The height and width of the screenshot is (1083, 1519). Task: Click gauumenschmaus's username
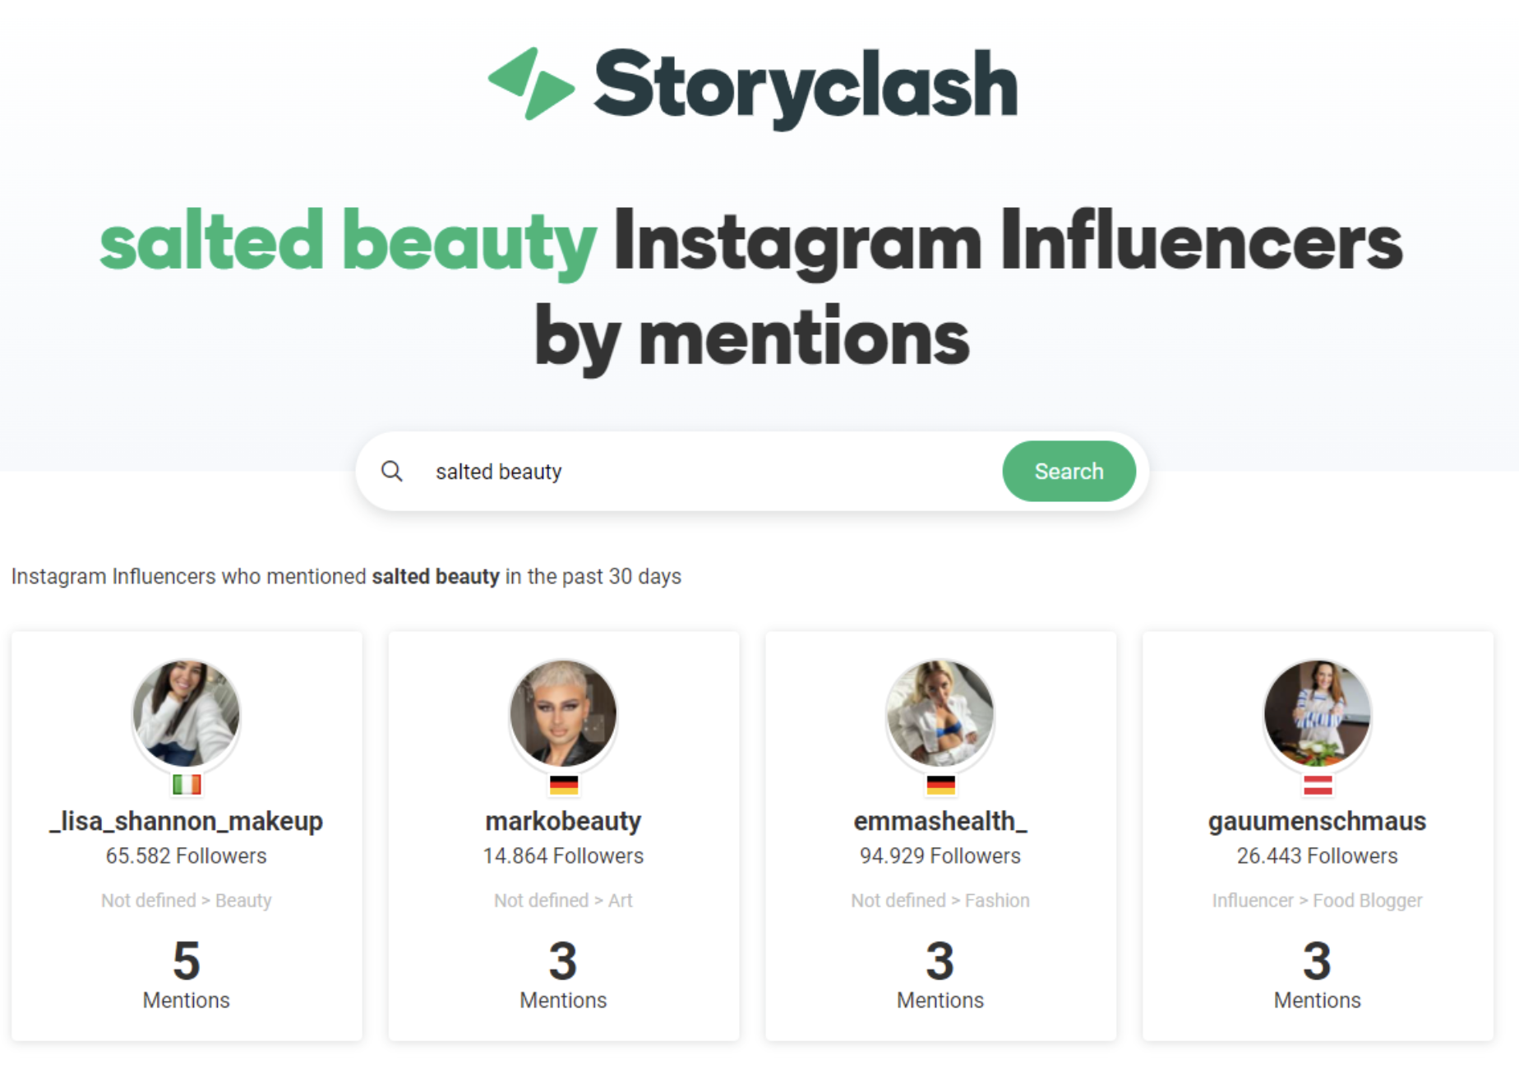pos(1317,821)
